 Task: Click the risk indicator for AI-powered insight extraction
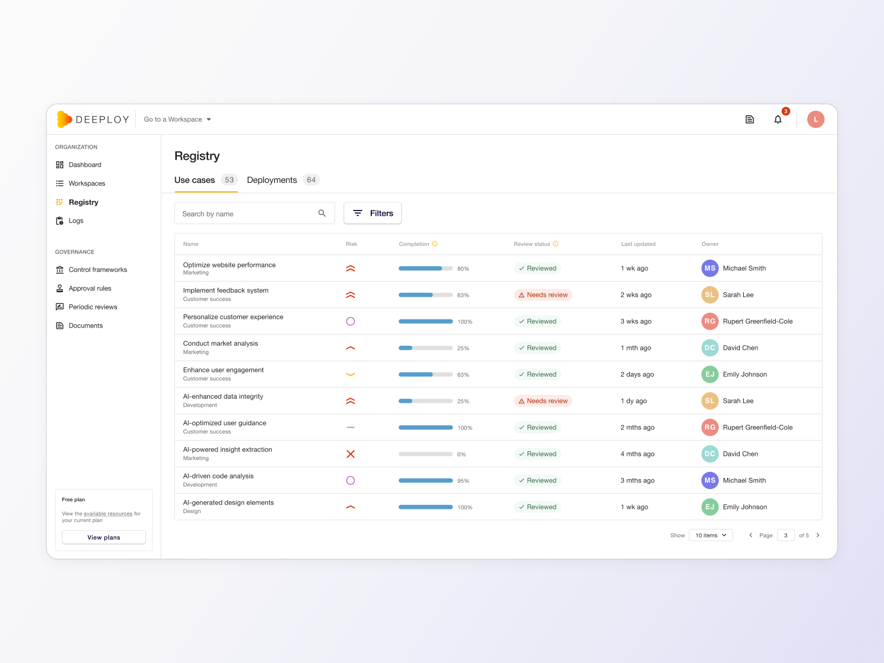350,454
